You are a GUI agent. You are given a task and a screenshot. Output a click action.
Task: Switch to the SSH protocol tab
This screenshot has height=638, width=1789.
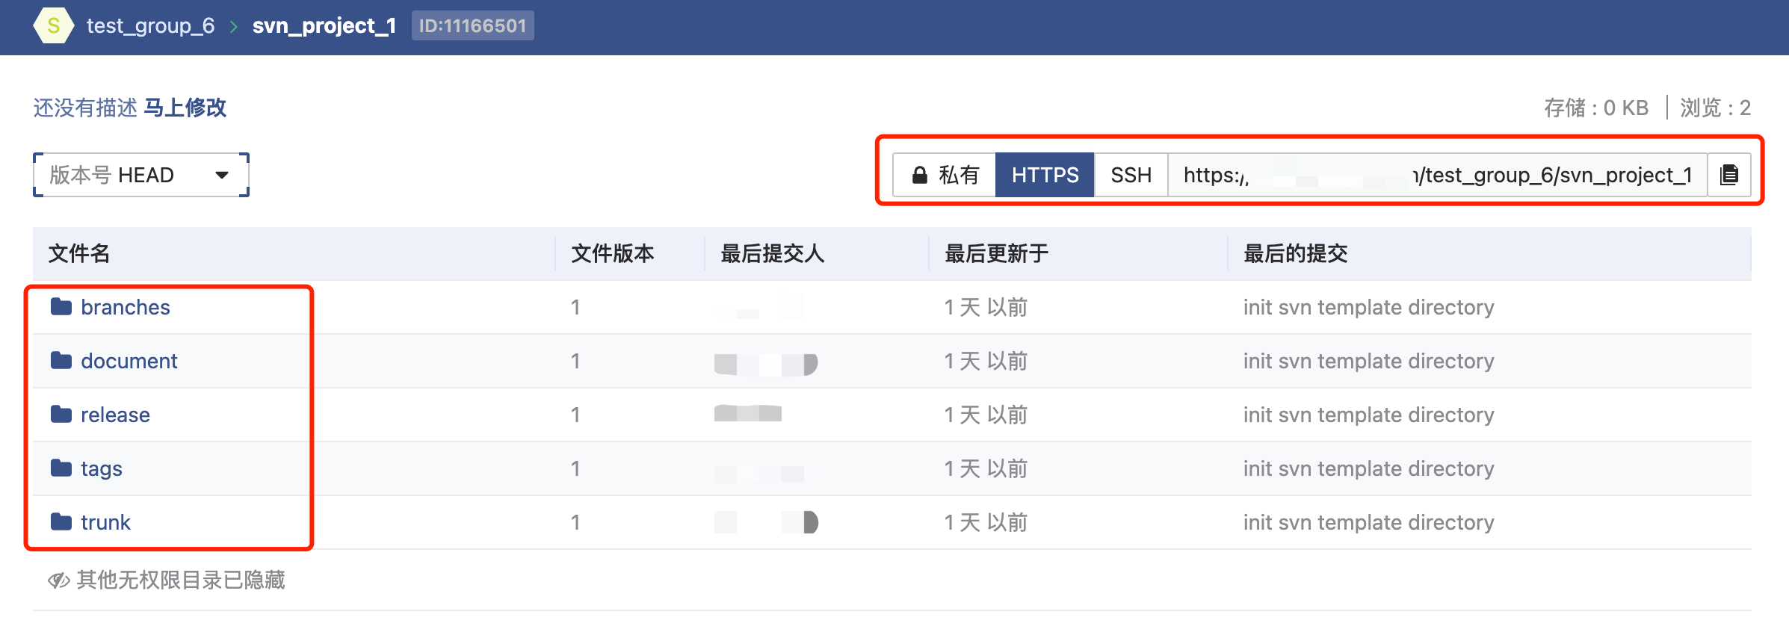pyautogui.click(x=1131, y=175)
